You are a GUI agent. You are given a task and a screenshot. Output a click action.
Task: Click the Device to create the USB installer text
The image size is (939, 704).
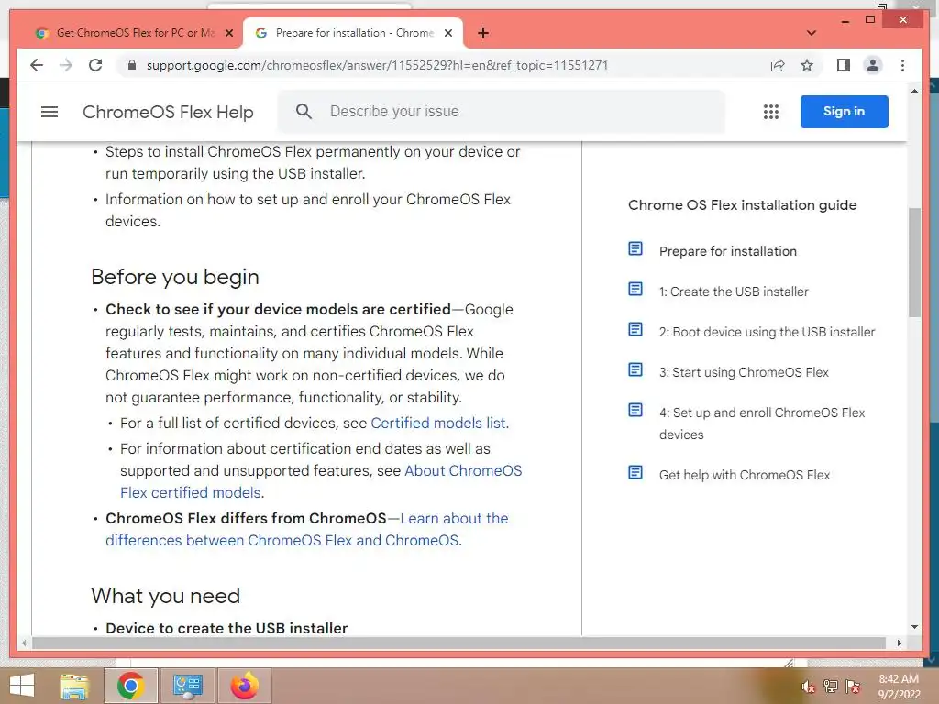tap(226, 628)
